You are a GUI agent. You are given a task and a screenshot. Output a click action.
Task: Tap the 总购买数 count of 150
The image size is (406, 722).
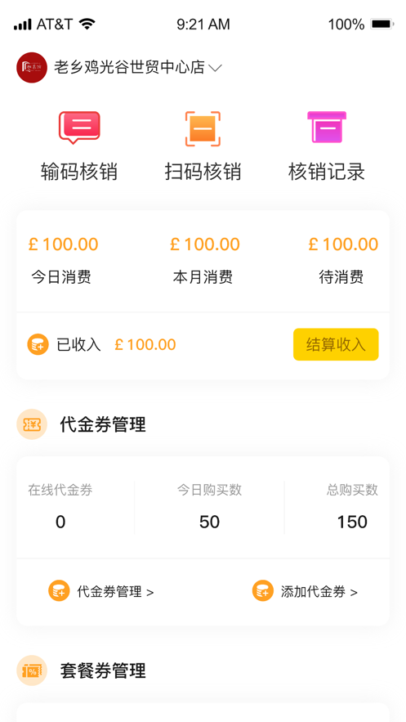(x=352, y=522)
